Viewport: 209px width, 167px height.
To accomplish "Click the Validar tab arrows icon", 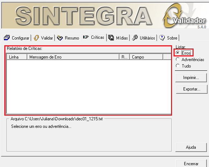I will [x=36, y=38].
